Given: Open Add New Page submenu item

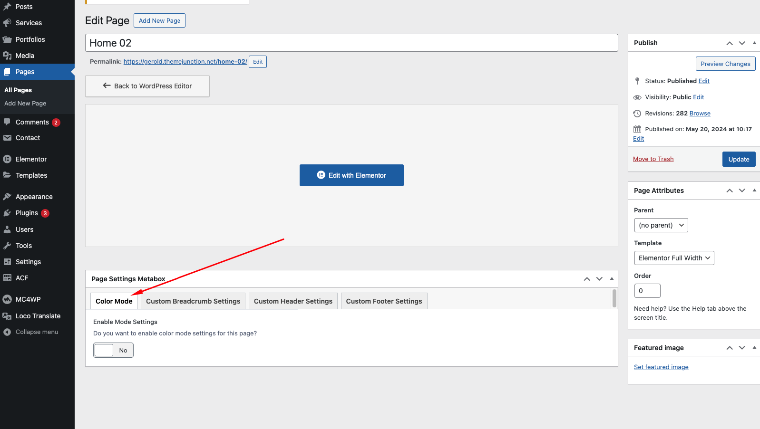Looking at the screenshot, I should (25, 103).
